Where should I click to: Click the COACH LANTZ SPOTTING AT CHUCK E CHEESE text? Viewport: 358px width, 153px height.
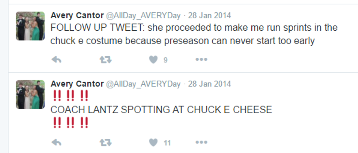(161, 110)
